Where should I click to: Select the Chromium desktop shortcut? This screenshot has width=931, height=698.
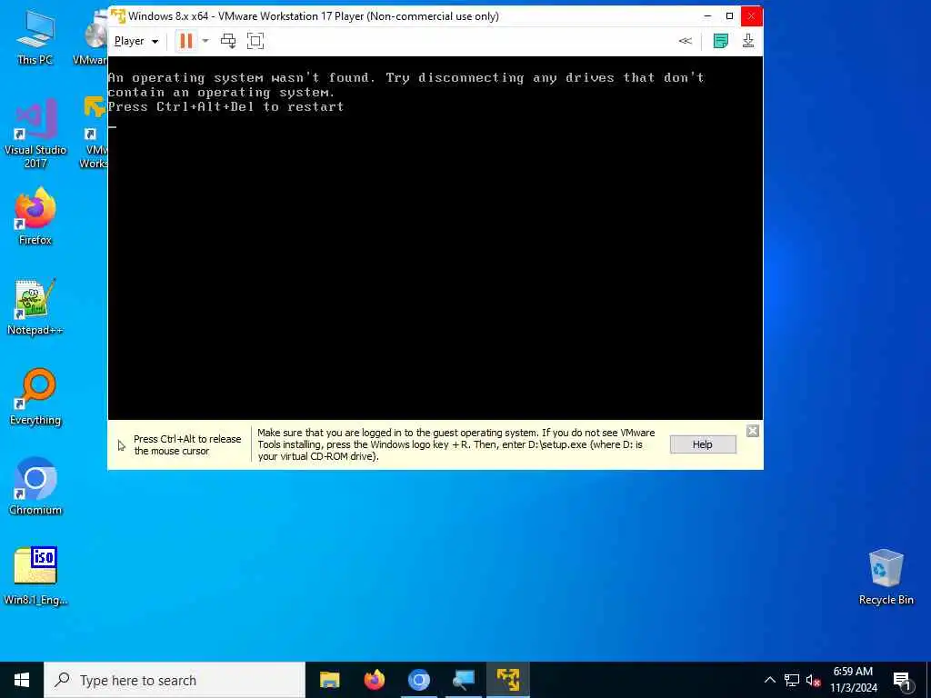pos(35,487)
